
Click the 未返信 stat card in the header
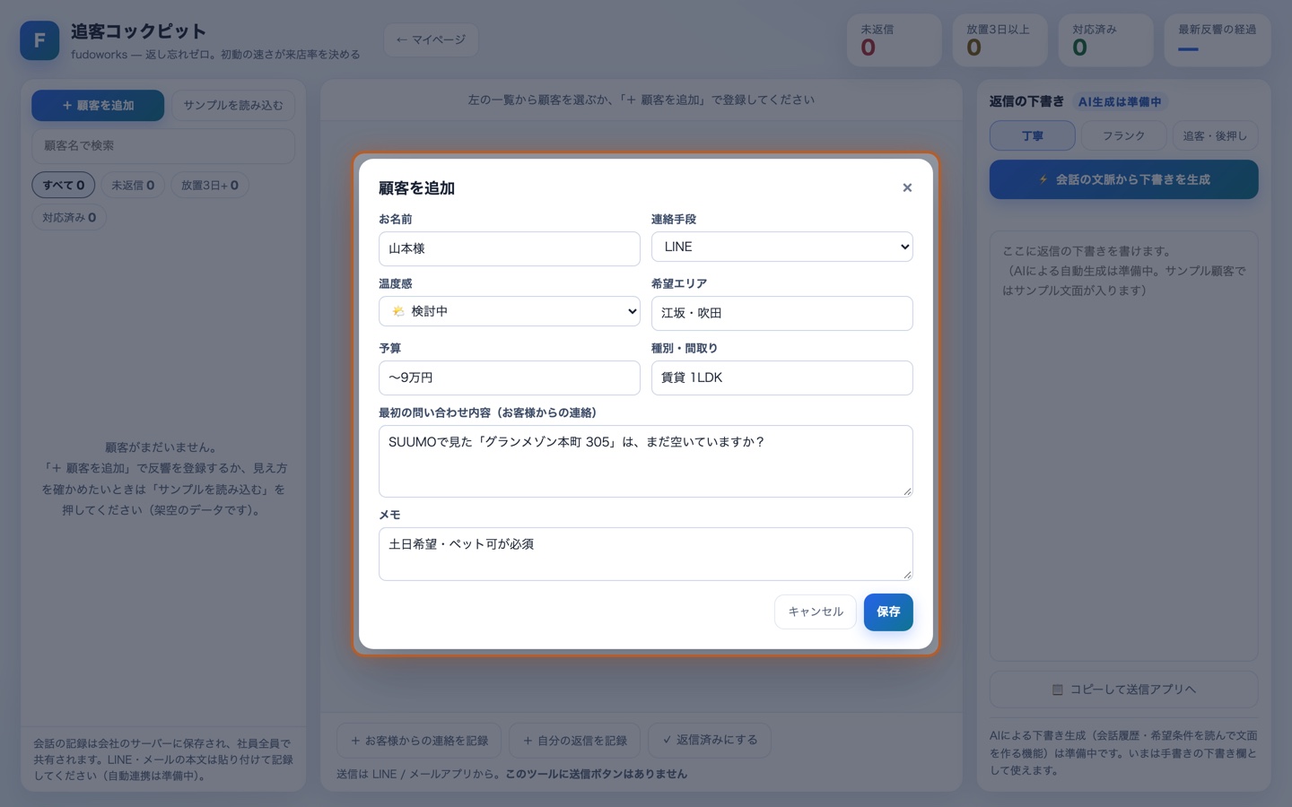(x=895, y=39)
